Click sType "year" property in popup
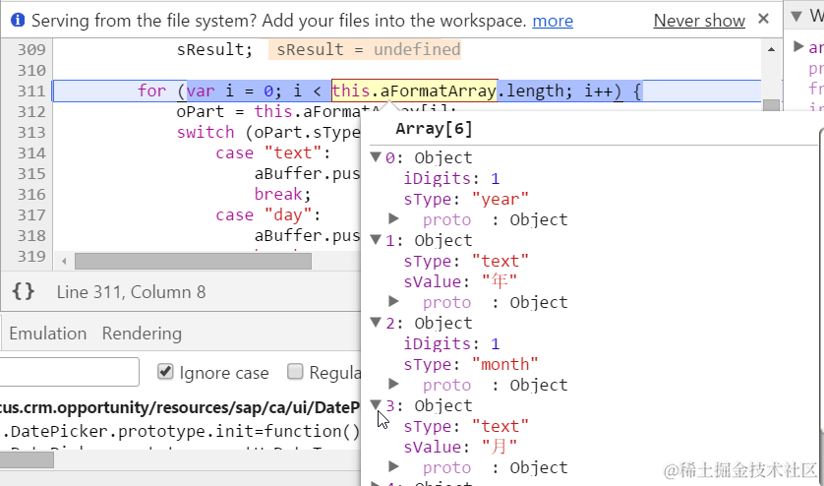The height and width of the screenshot is (486, 824). (466, 200)
